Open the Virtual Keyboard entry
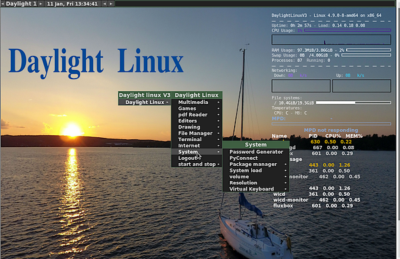Image resolution: width=400 pixels, height=259 pixels. tap(256, 189)
